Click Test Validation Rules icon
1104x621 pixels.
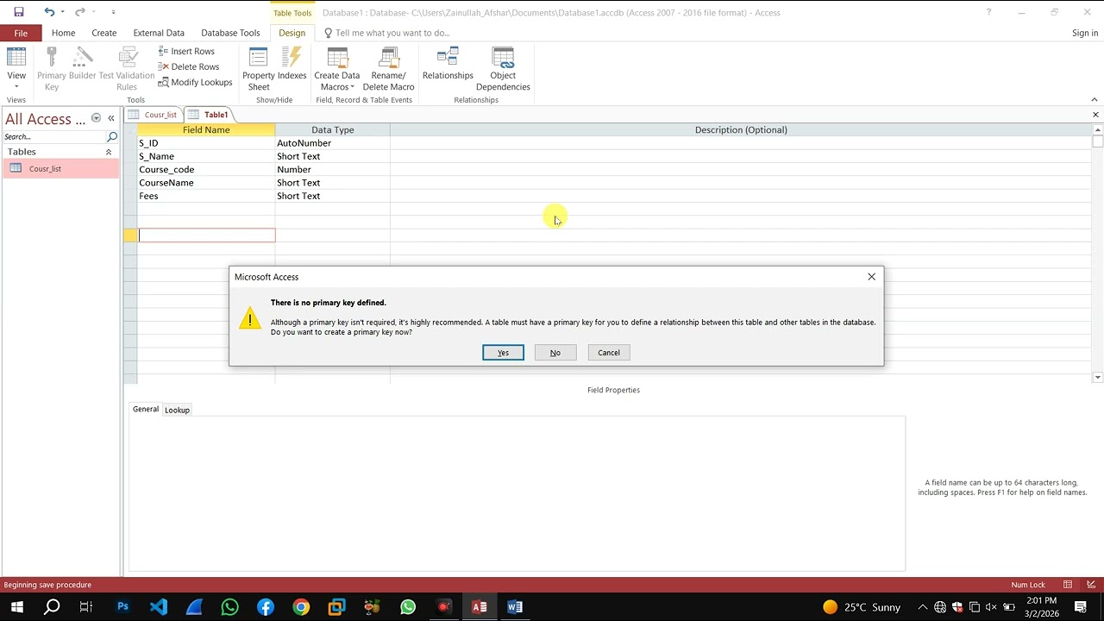pyautogui.click(x=127, y=57)
